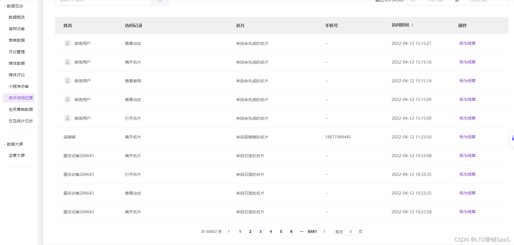Go to page 5
This screenshot has height=245, width=514.
pyautogui.click(x=281, y=231)
